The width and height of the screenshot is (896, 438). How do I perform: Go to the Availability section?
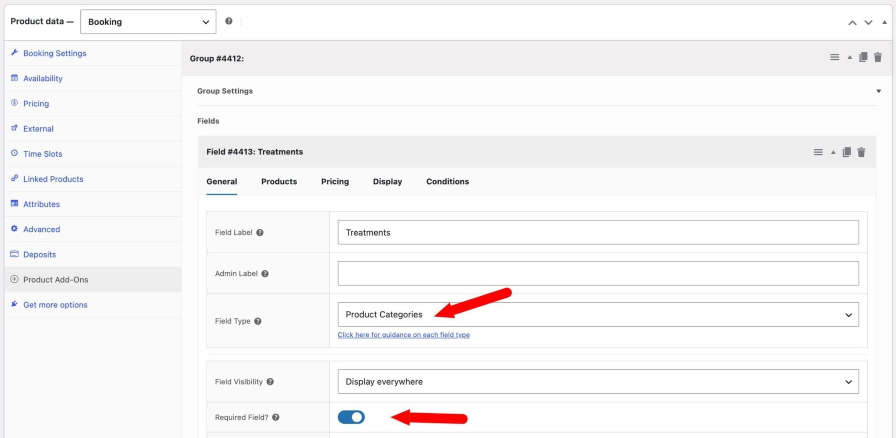[43, 78]
